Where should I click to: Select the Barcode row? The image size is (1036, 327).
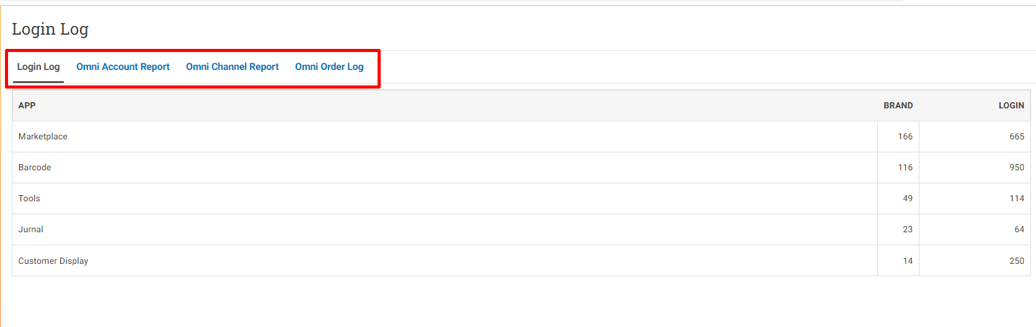521,168
